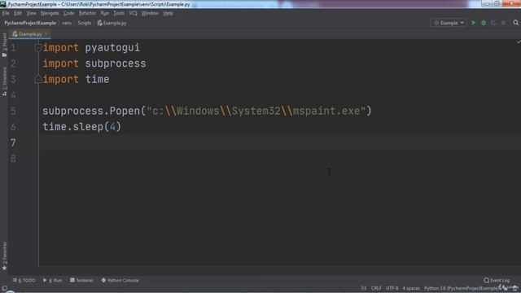Open the Python 3.6 interpreter selector

coord(461,288)
